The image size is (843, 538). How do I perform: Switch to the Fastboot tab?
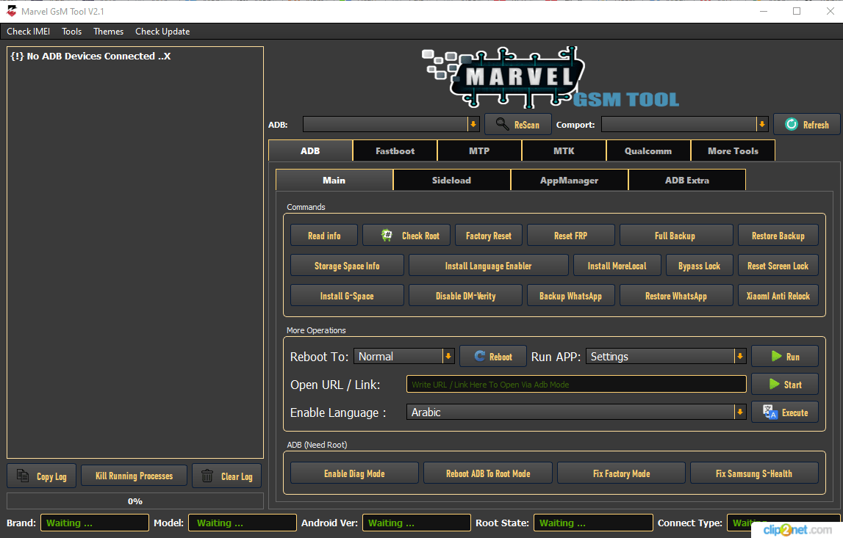pyautogui.click(x=395, y=150)
